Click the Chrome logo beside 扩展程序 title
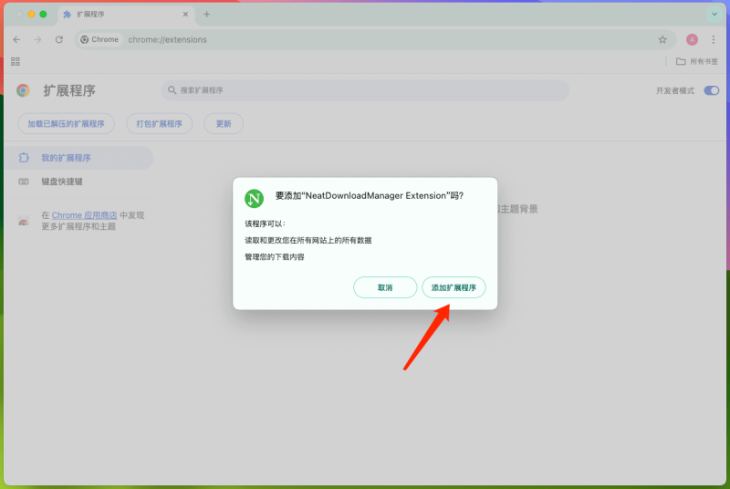 pyautogui.click(x=23, y=90)
